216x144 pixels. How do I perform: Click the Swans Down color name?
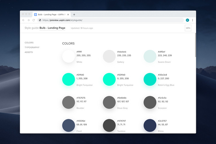pyautogui.click(x=164, y=62)
